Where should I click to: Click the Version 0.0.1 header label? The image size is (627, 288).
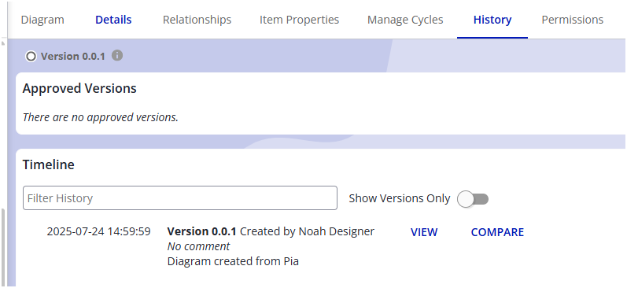point(73,57)
